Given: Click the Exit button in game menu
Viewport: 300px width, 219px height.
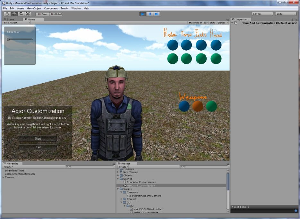Looking at the screenshot, I should pos(38,147).
